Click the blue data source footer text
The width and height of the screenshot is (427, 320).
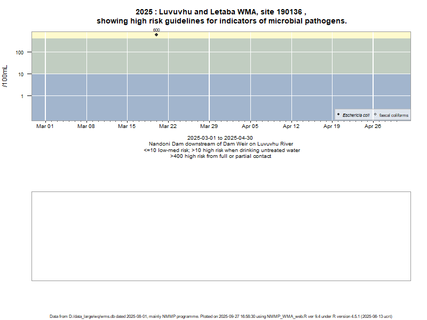pos(221,316)
